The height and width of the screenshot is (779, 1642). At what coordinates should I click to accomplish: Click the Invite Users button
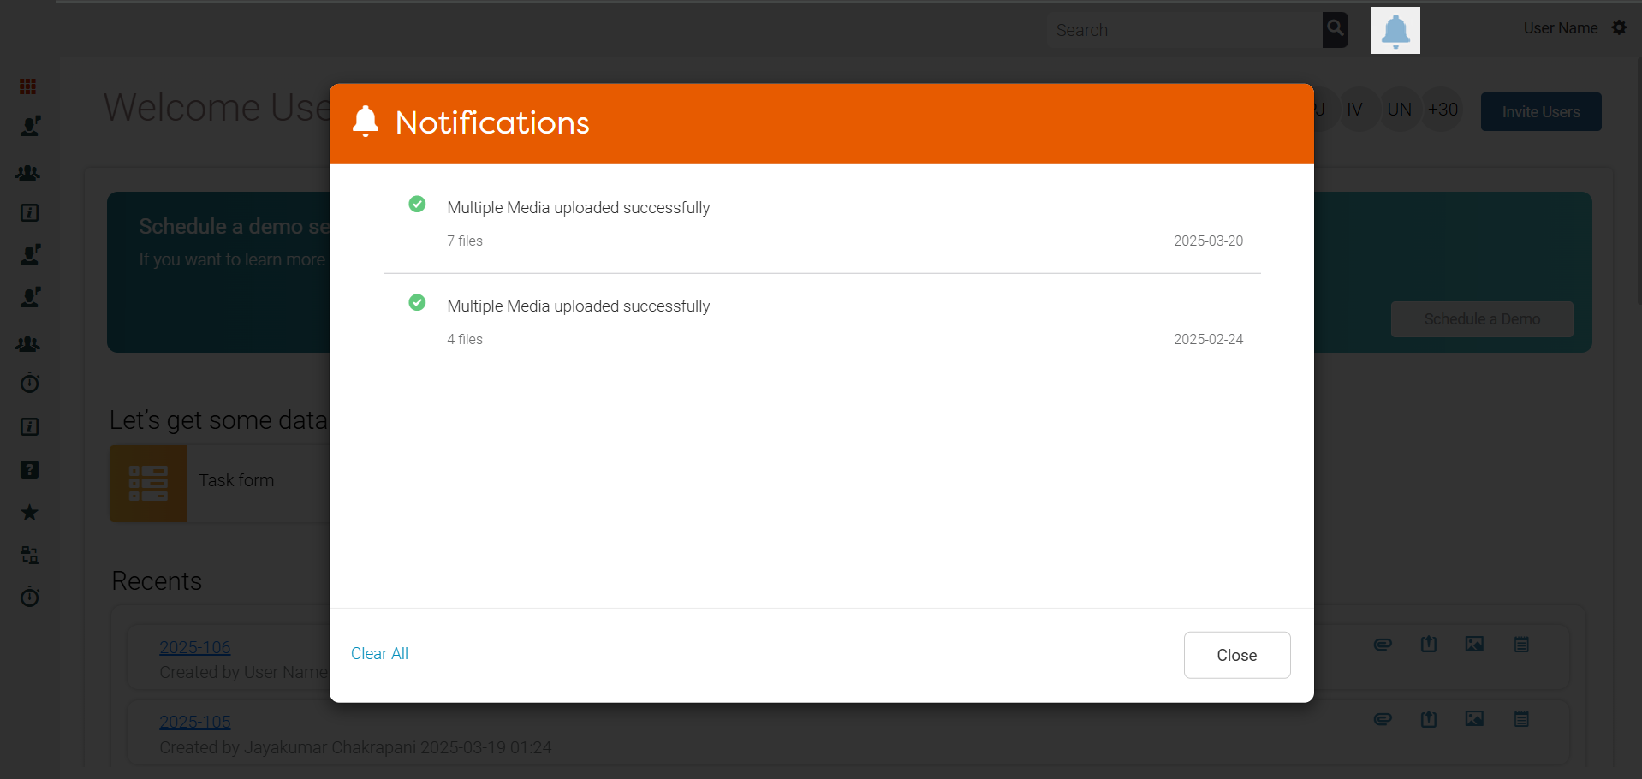click(x=1539, y=111)
